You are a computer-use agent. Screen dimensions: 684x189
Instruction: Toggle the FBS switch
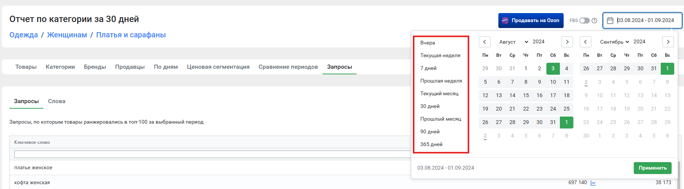point(585,21)
